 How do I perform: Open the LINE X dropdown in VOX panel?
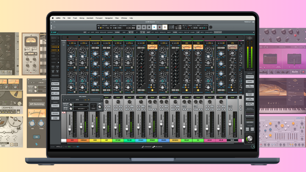[x=81, y=105]
